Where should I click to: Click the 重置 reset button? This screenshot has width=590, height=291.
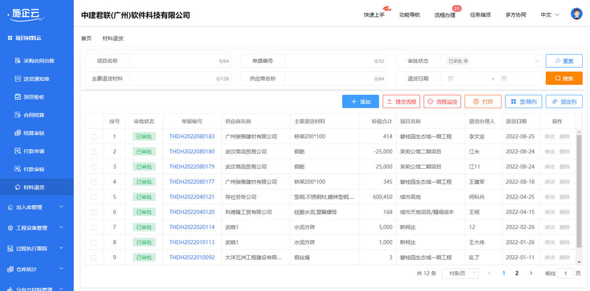coord(564,61)
